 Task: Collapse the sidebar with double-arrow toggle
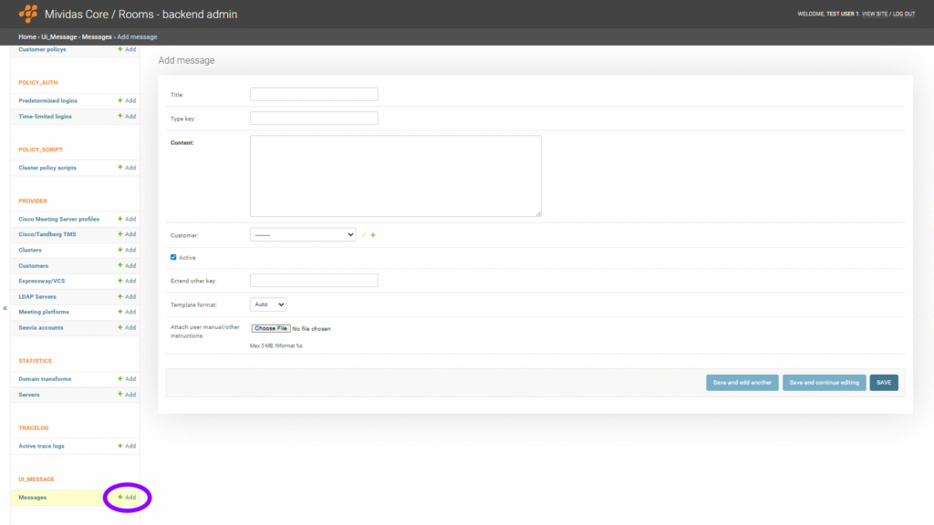5,308
